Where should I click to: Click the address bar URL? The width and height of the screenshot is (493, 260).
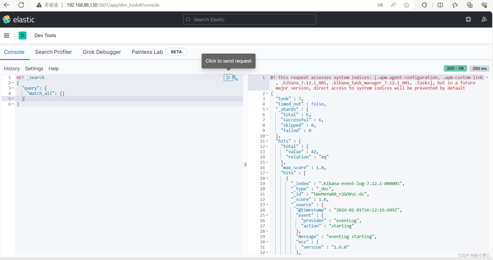[113, 5]
